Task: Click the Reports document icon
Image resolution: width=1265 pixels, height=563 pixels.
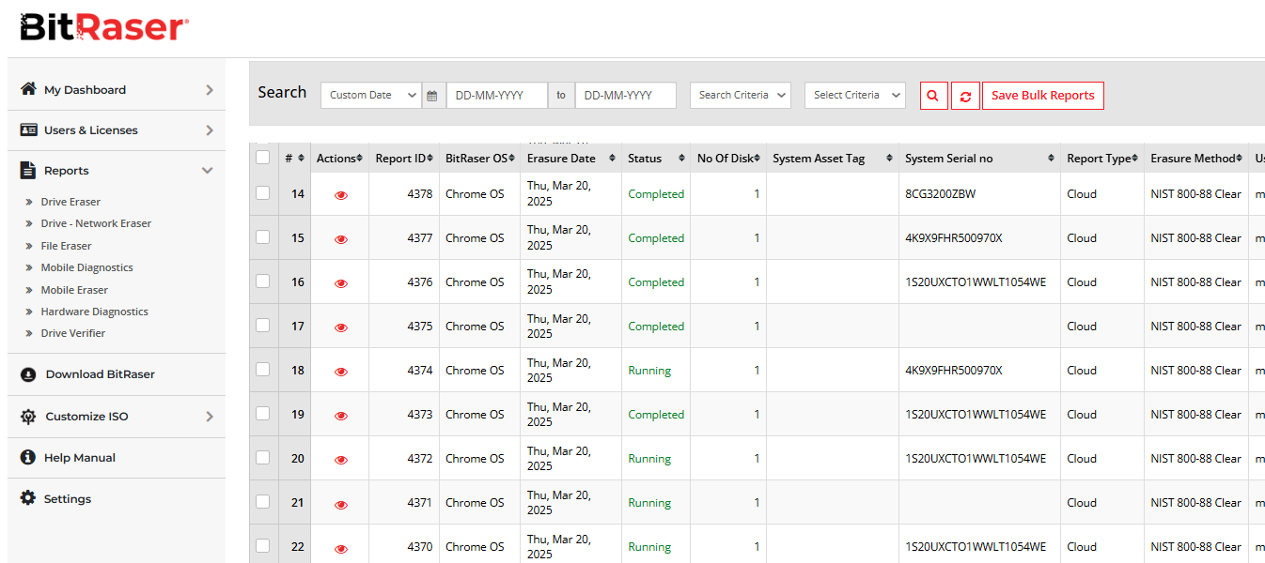Action: pos(27,170)
